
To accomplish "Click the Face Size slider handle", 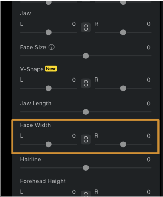I will (x=86, y=56).
